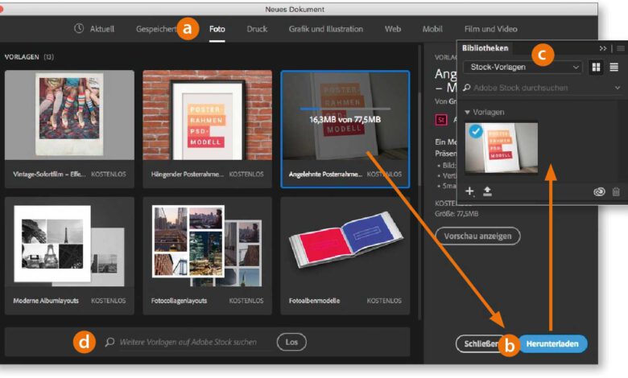The height and width of the screenshot is (378, 628).
Task: Click the Herunterladen button
Action: (x=552, y=343)
